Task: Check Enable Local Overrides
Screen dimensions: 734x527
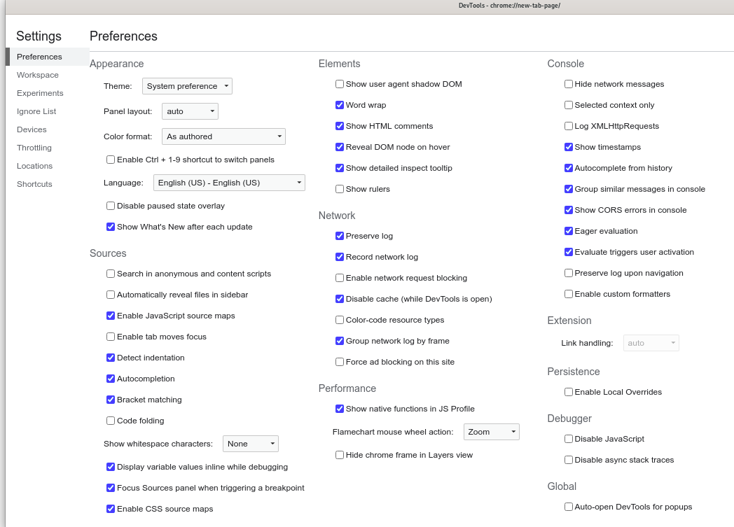Action: [x=569, y=392]
